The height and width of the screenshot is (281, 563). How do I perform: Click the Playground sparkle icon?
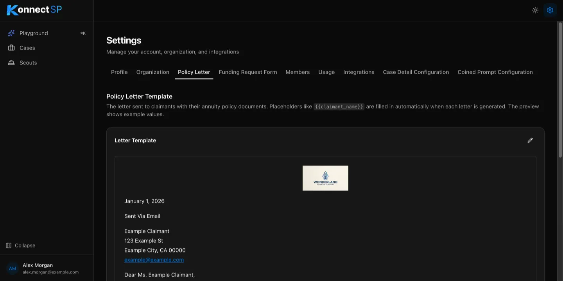[x=11, y=33]
